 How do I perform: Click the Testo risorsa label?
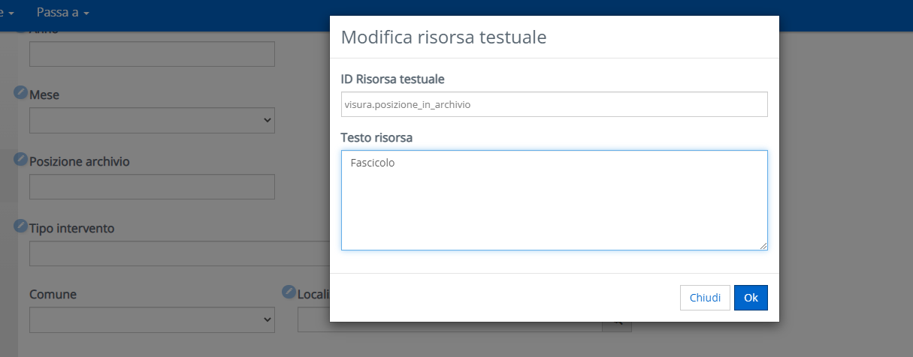click(376, 138)
